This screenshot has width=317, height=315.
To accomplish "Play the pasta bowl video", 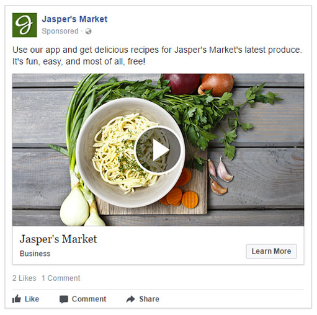I will tap(159, 150).
